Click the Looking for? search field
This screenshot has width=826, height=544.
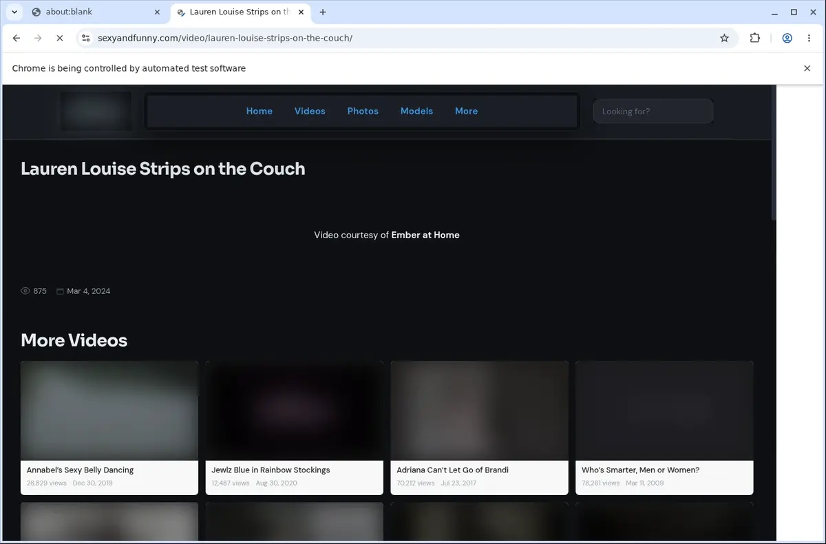[653, 111]
